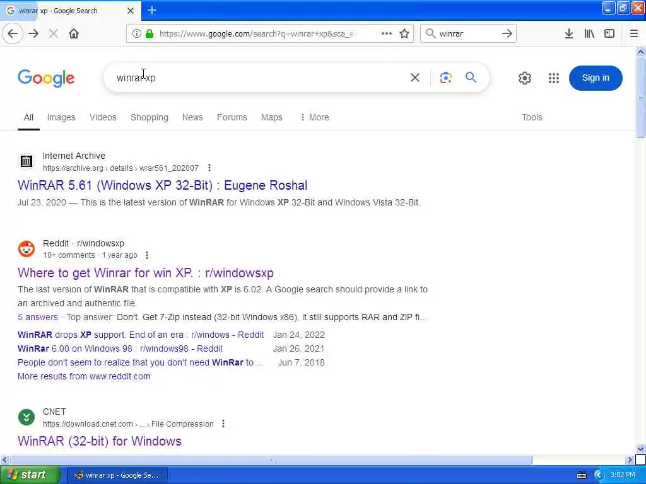Stop page loading with the X button
The image size is (646, 484).
(x=54, y=34)
